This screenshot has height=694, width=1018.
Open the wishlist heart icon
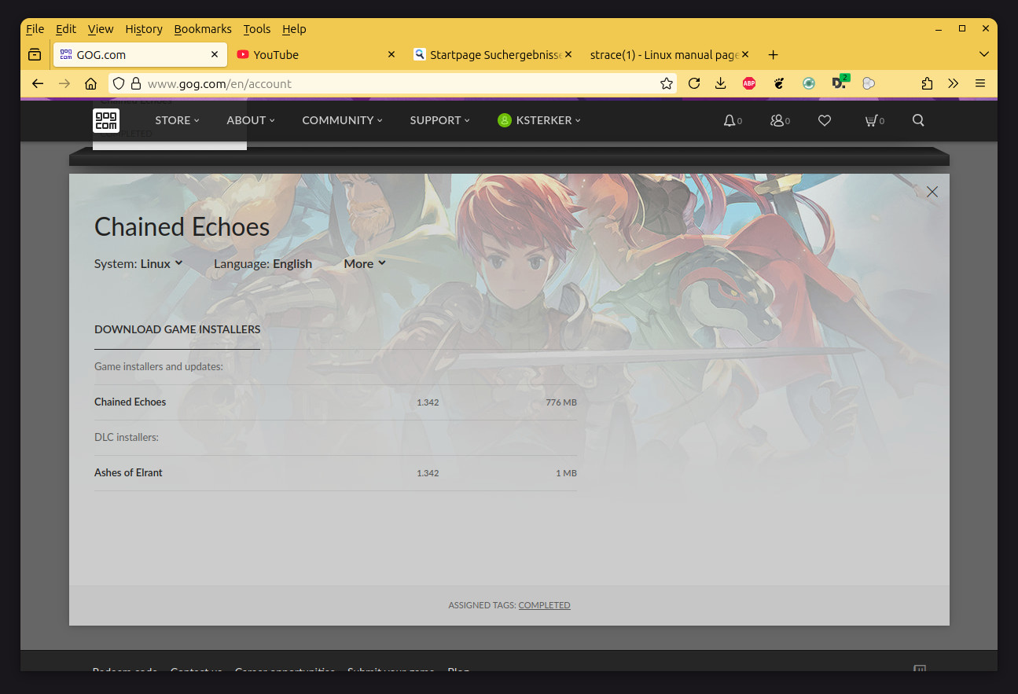point(825,120)
